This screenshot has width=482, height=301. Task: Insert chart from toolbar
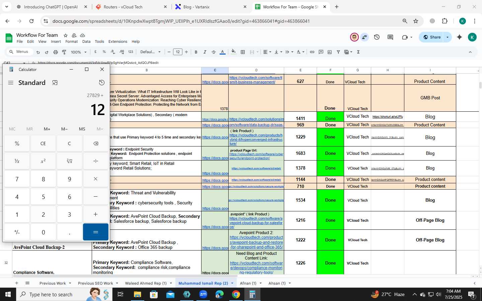tap(330, 52)
